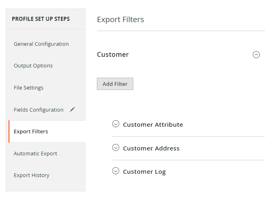The width and height of the screenshot is (280, 202).
Task: Expand the Customer Attribute section label
Action: tap(153, 125)
